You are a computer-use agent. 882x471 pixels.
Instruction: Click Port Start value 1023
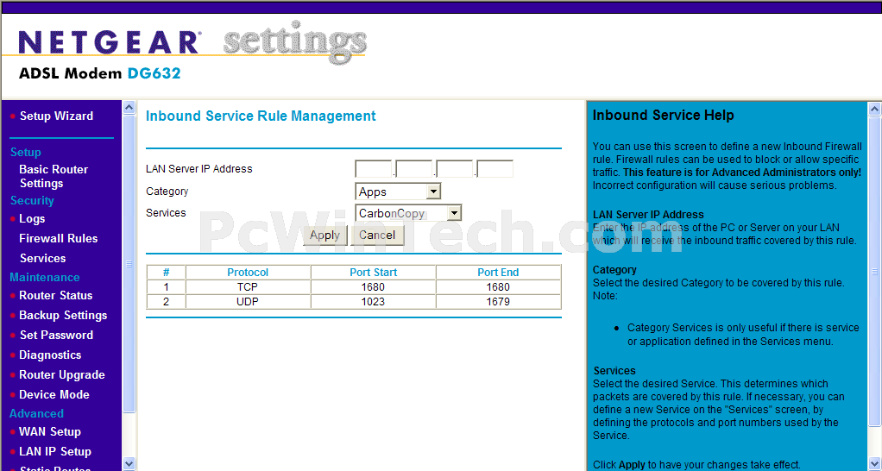tap(373, 302)
